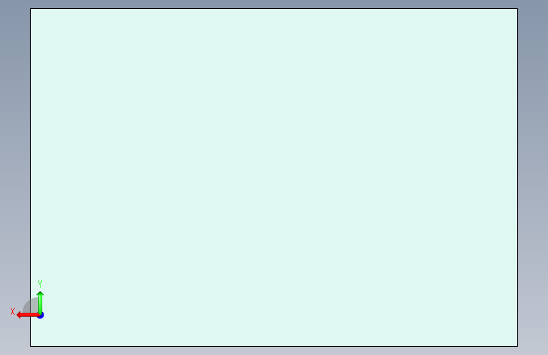
Task: Pick the bottom-right corner vertex of rectangle
Action: tap(517, 346)
